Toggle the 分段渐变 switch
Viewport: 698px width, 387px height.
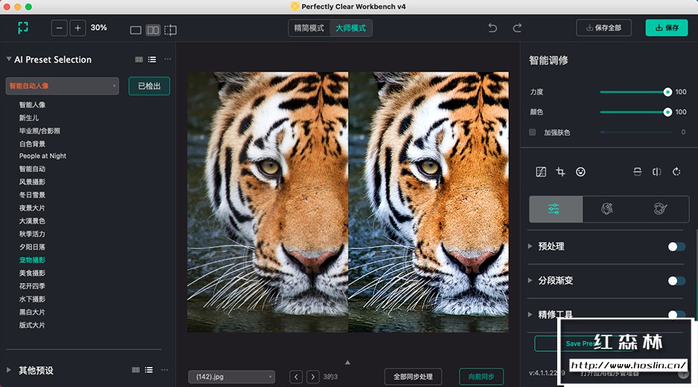(x=676, y=281)
